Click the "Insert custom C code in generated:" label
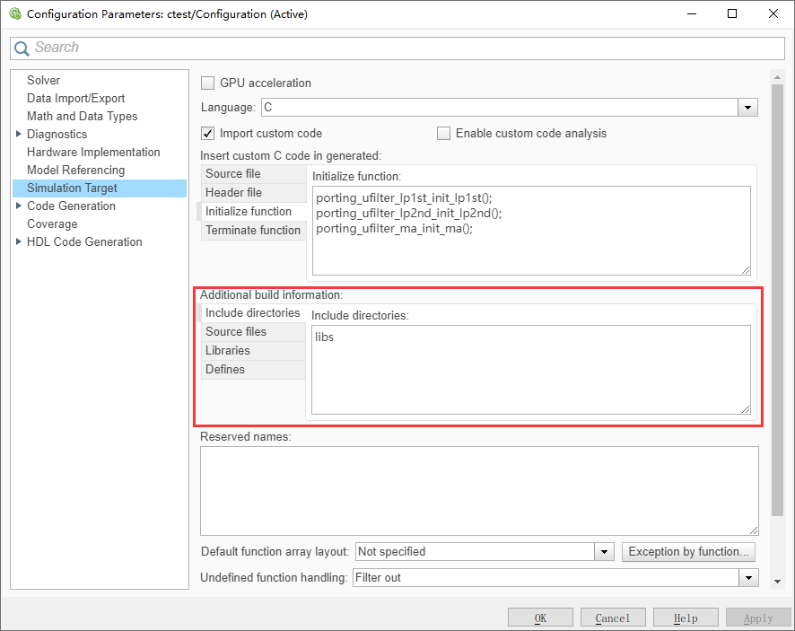The image size is (795, 631). pos(291,155)
